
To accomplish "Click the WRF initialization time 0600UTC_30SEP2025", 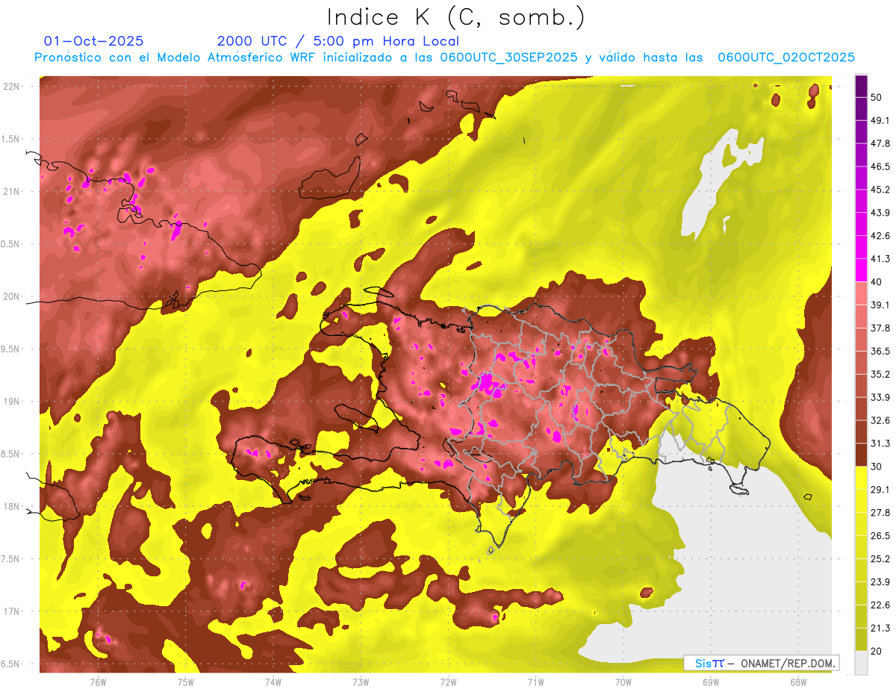I will point(508,57).
